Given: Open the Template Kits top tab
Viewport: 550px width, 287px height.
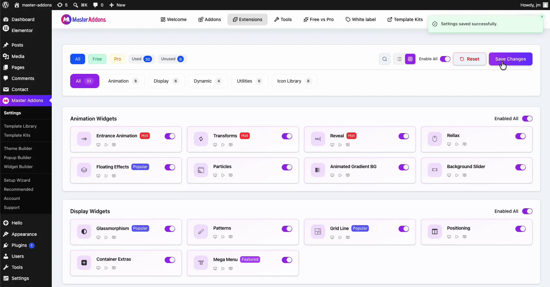Looking at the screenshot, I should (x=405, y=19).
